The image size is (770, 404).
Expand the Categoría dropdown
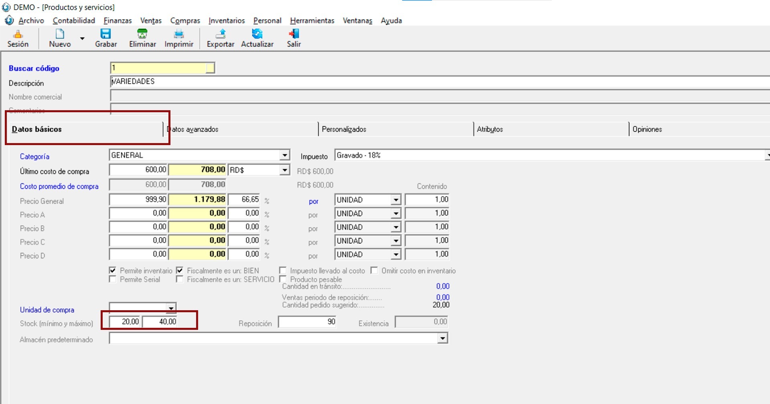pos(284,155)
